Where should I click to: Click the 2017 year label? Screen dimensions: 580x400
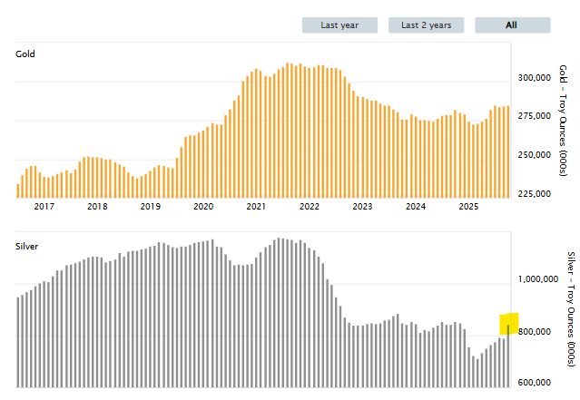[x=44, y=207]
